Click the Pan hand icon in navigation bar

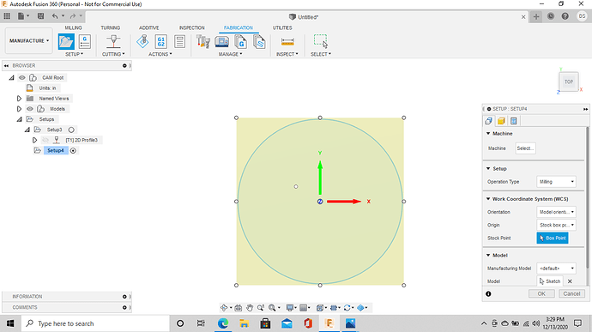coord(250,308)
